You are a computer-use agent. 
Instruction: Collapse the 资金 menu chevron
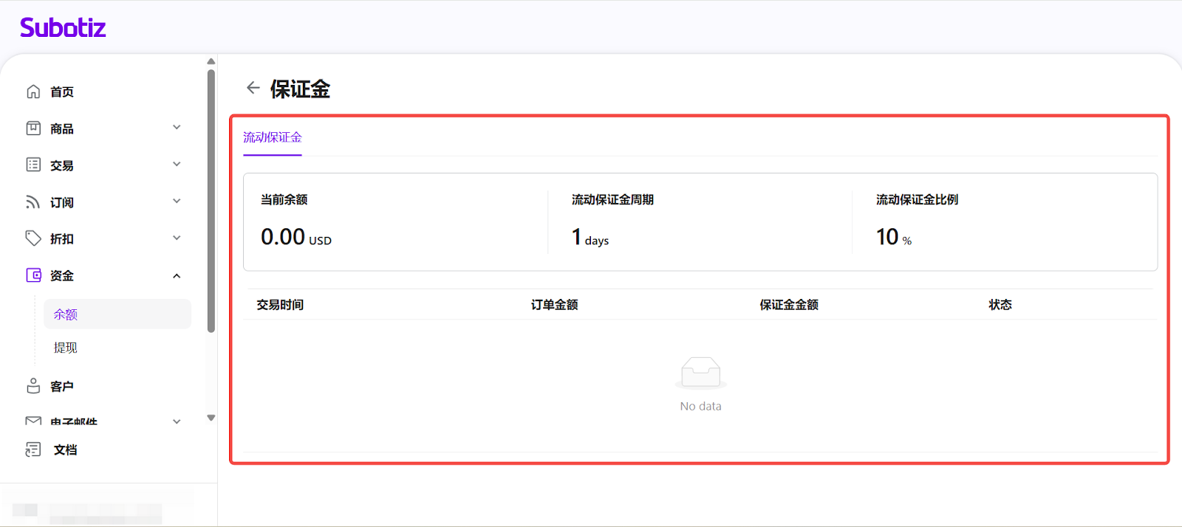177,276
